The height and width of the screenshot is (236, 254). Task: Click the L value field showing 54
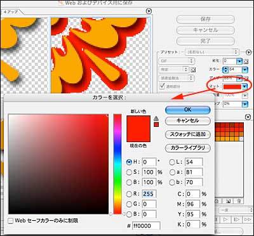tap(194, 162)
